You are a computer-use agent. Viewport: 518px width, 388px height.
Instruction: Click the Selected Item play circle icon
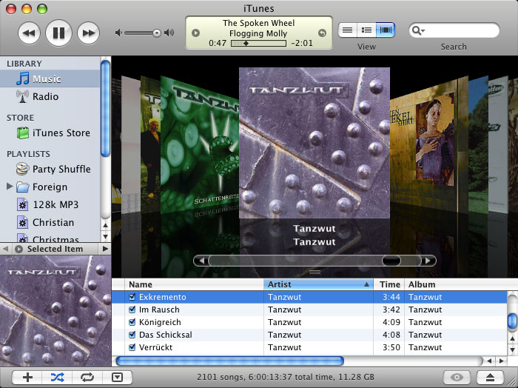(x=18, y=249)
